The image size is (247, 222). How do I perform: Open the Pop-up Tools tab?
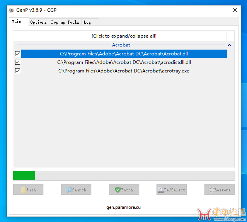(x=65, y=22)
